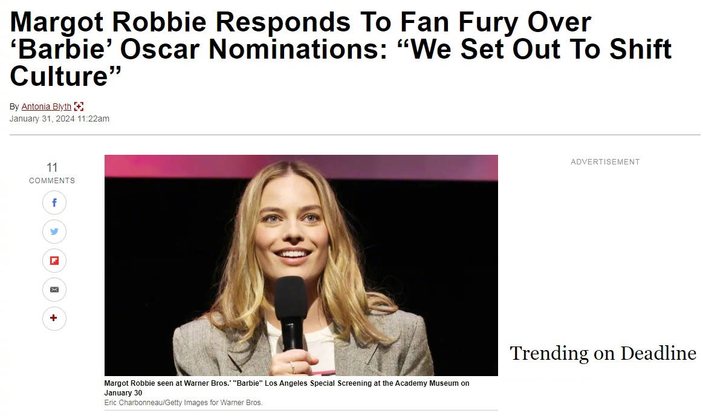Email this article using the envelope icon
Viewport: 703px width, 416px height.
coord(54,290)
